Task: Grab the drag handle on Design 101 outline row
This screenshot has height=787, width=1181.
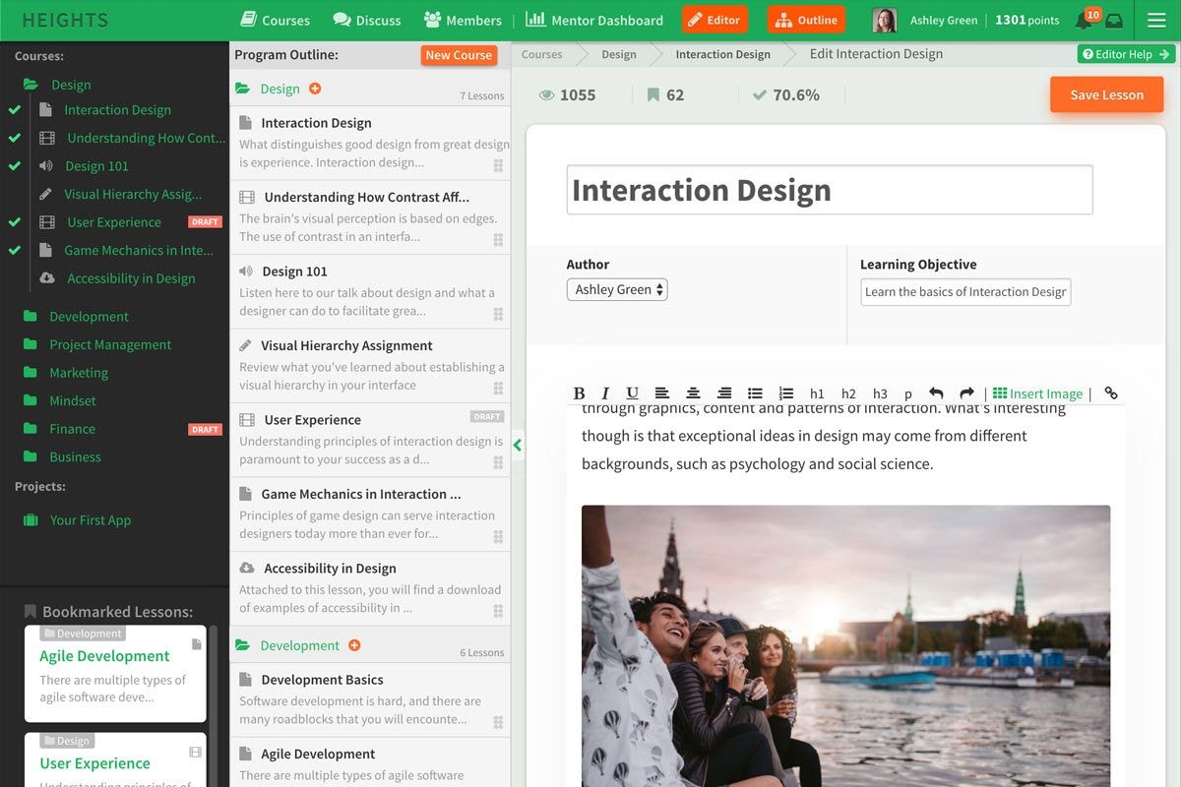Action: coord(498,314)
